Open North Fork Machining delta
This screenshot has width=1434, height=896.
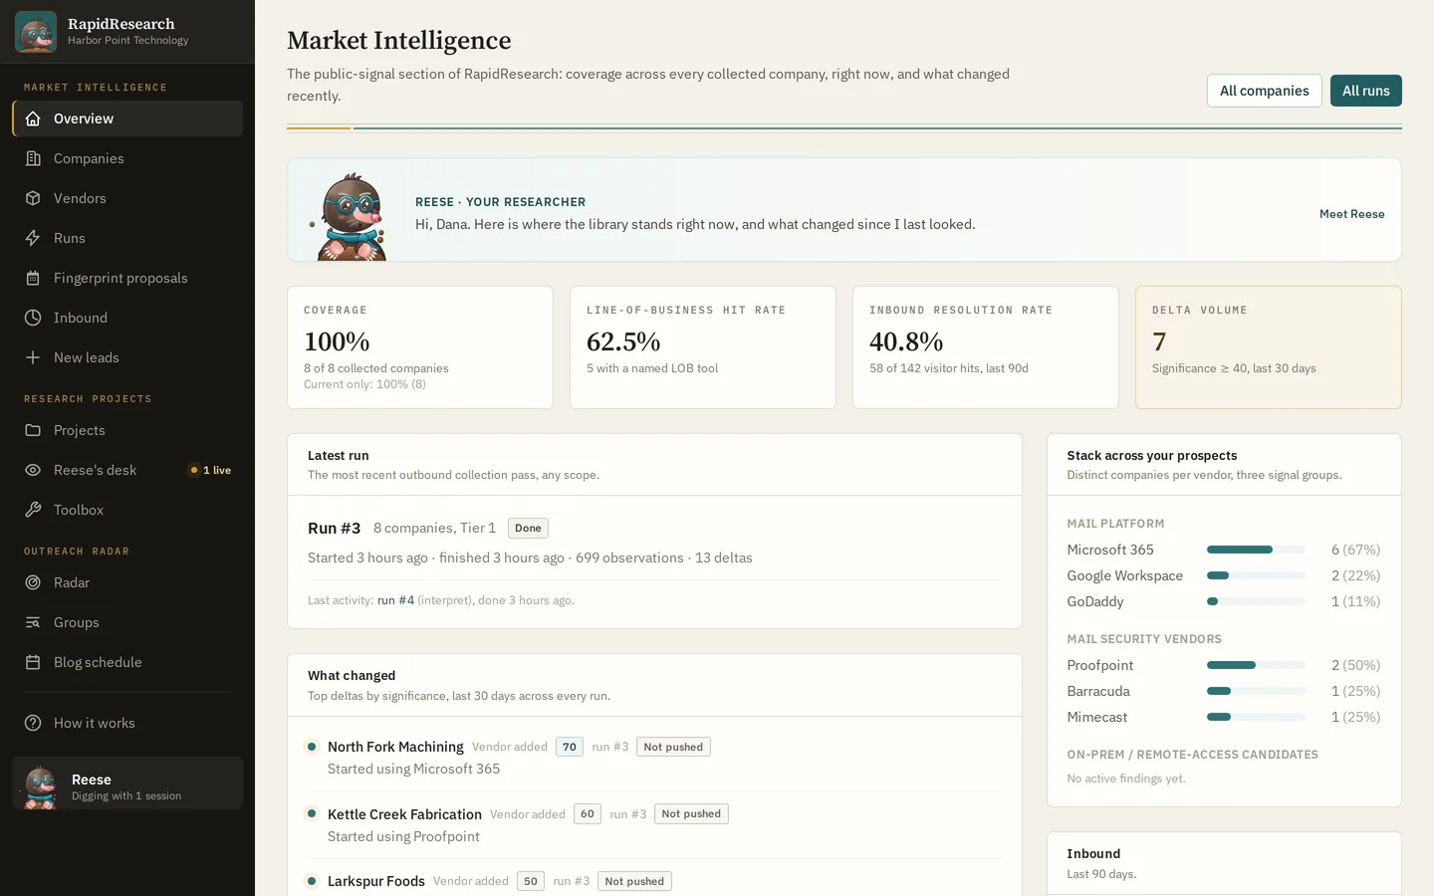click(x=395, y=747)
